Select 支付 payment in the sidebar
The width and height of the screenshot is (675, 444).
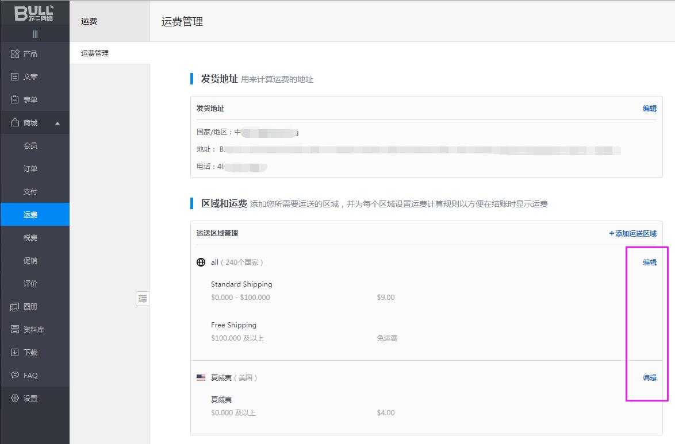tap(30, 192)
